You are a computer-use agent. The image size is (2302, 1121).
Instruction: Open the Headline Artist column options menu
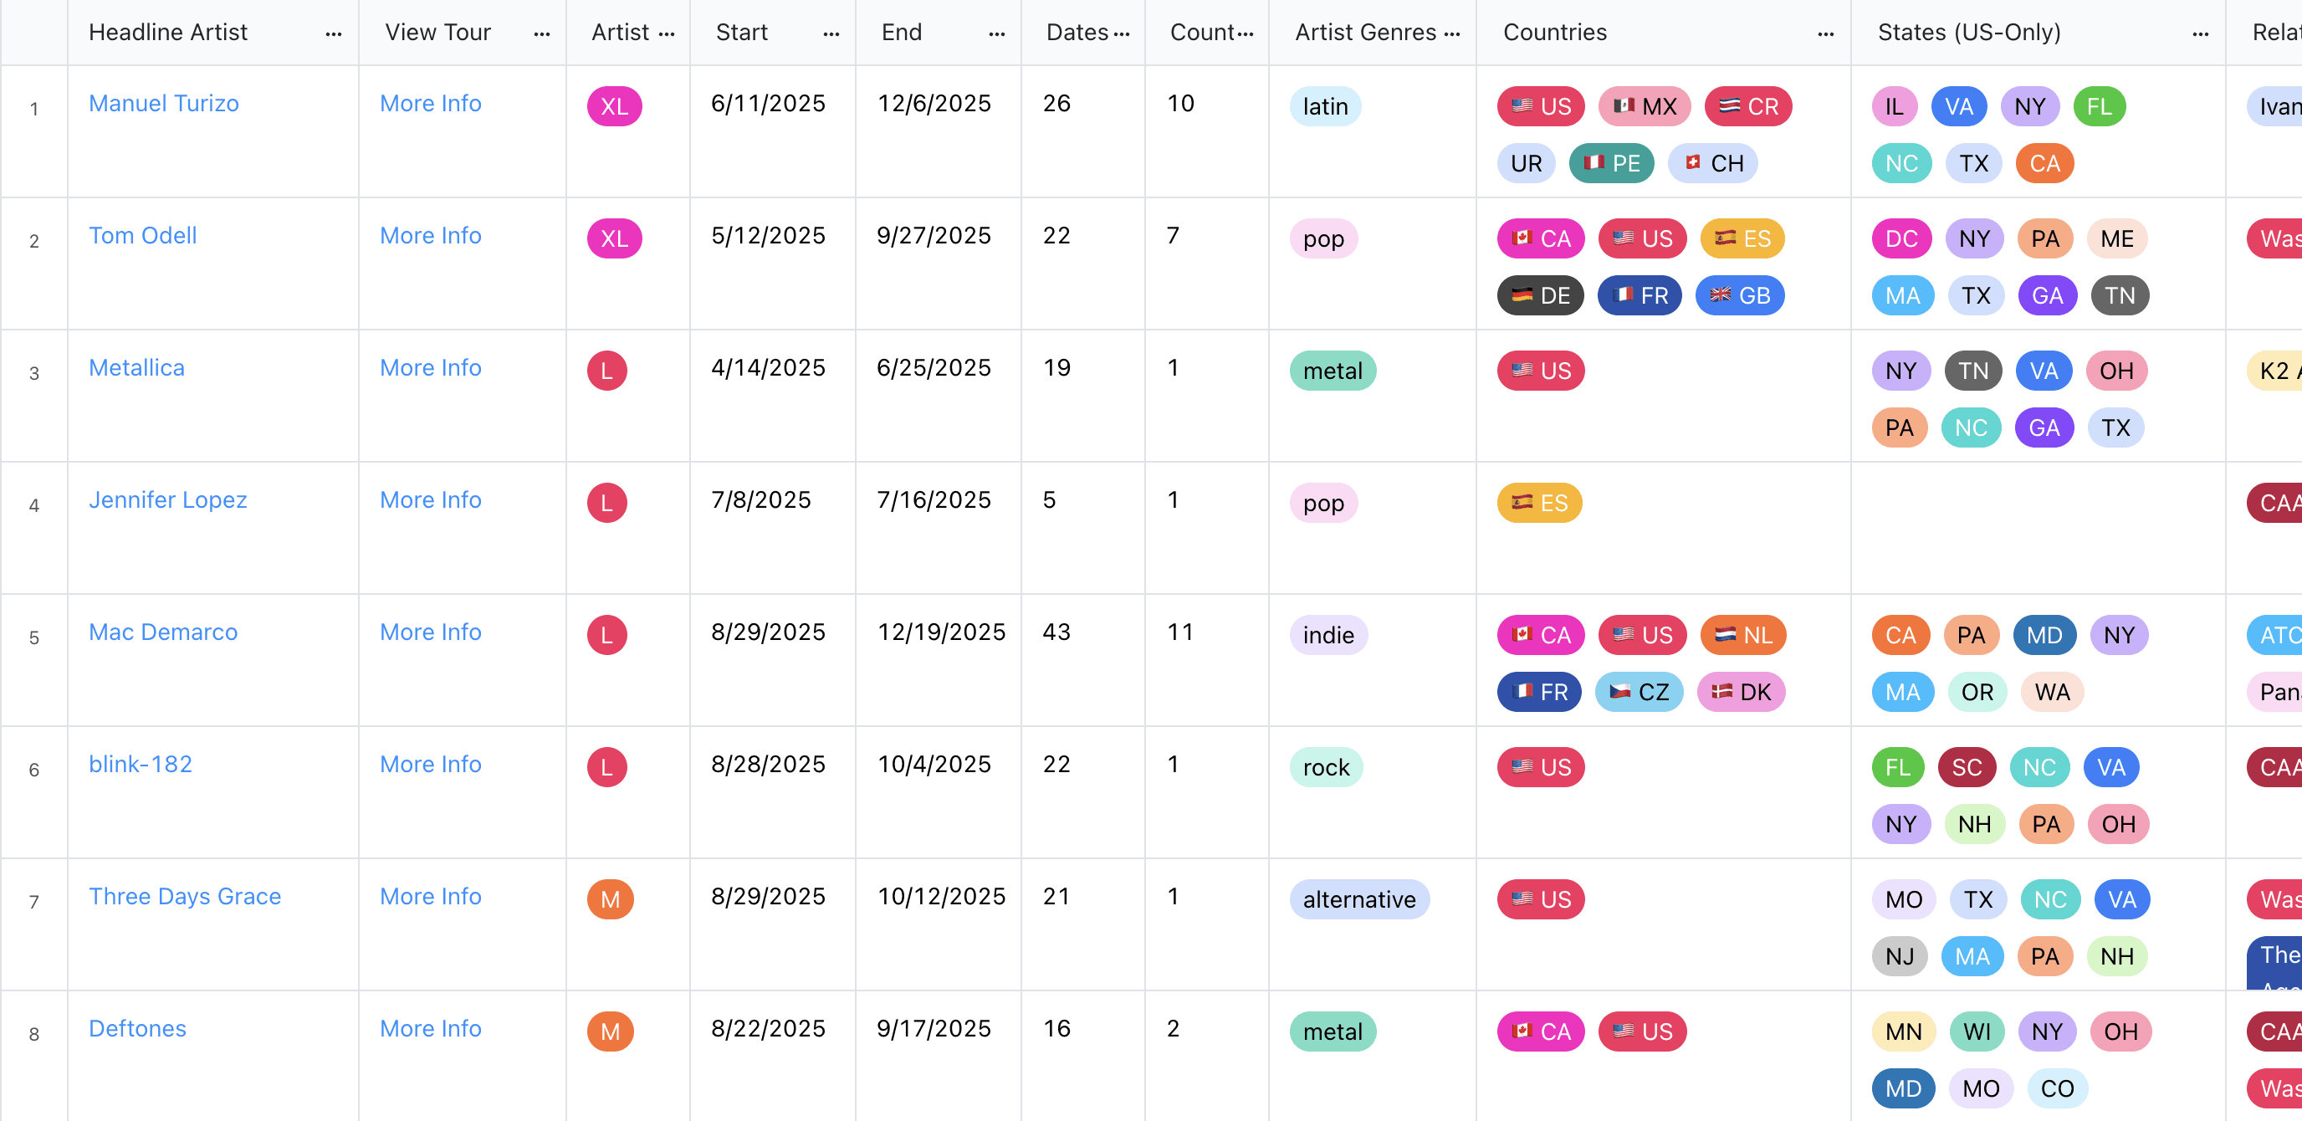point(333,33)
